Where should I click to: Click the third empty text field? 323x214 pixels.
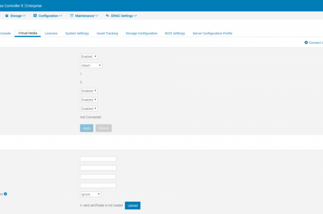[98, 177]
